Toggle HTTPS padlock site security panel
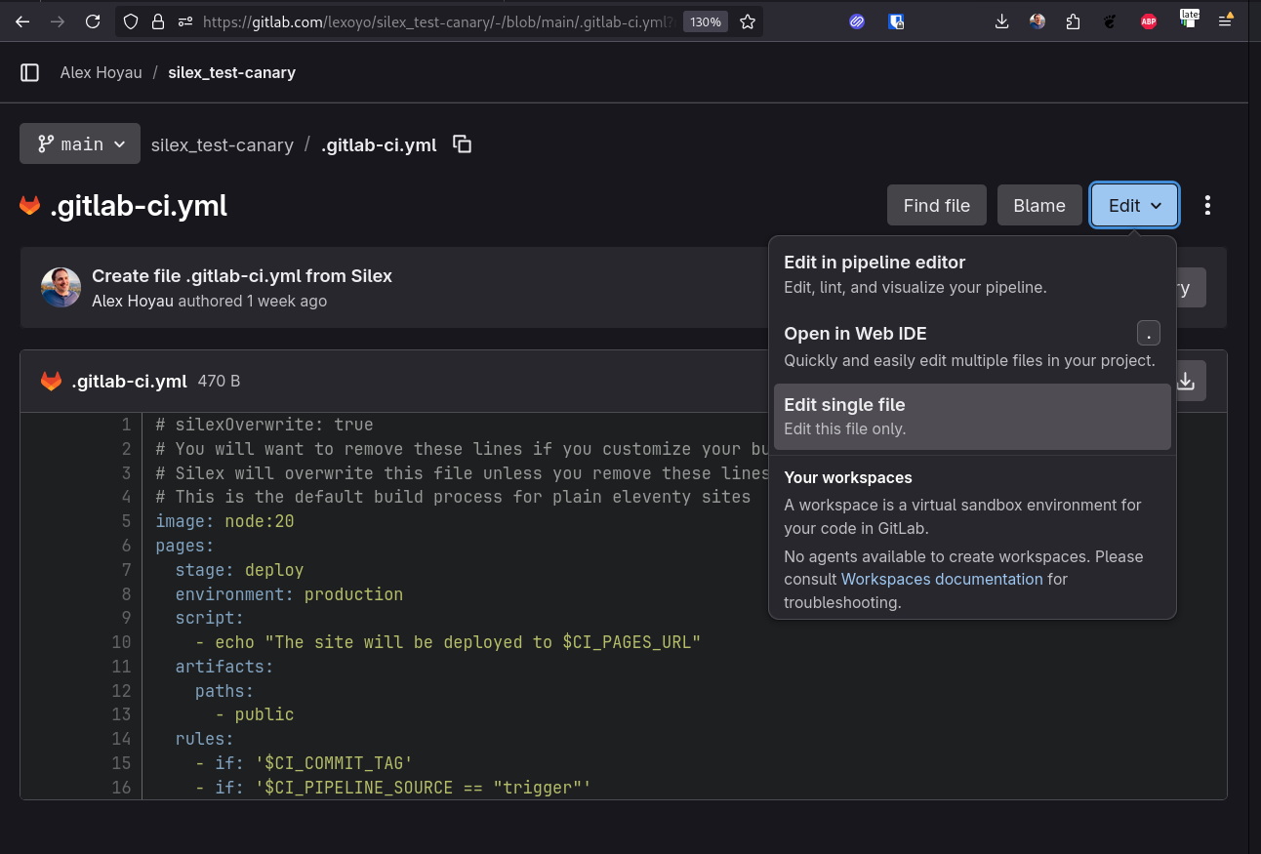Image resolution: width=1261 pixels, height=854 pixels. 157,21
